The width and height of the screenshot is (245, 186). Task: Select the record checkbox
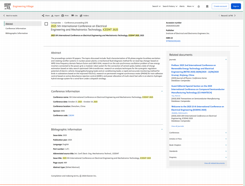point(46,24)
